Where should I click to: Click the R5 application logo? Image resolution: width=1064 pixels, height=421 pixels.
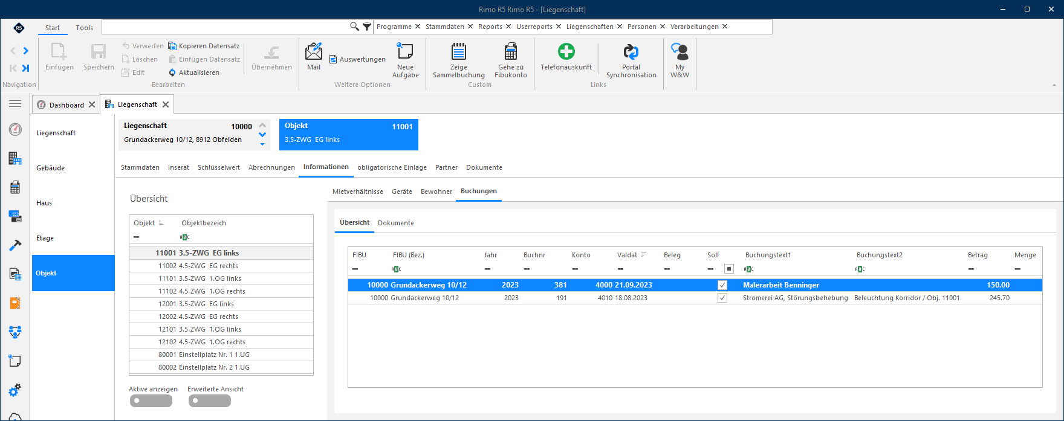tap(19, 28)
